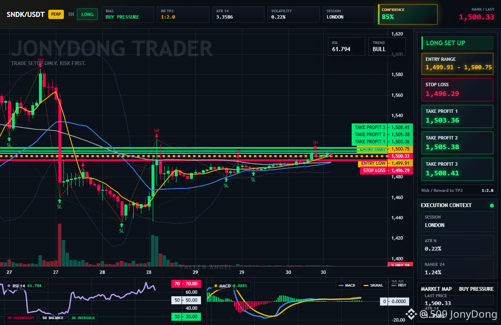The image size is (501, 325).
Task: Click the purple dot next to RSI 14
Action: [x=8, y=286]
